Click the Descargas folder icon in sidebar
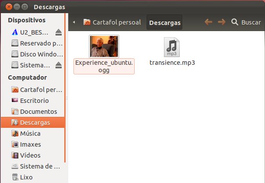 pyautogui.click(x=15, y=123)
